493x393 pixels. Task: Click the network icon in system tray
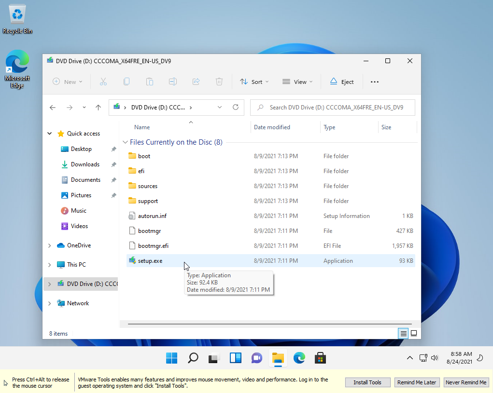click(x=423, y=357)
